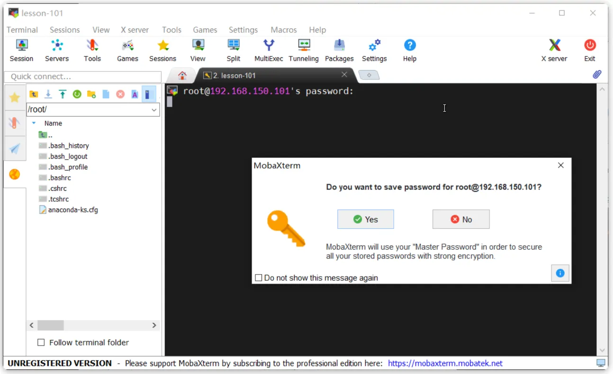Open the Macros menu
This screenshot has height=374, width=613.
tap(284, 30)
